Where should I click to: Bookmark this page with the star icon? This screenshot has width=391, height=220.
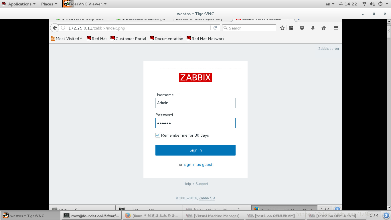click(x=282, y=28)
